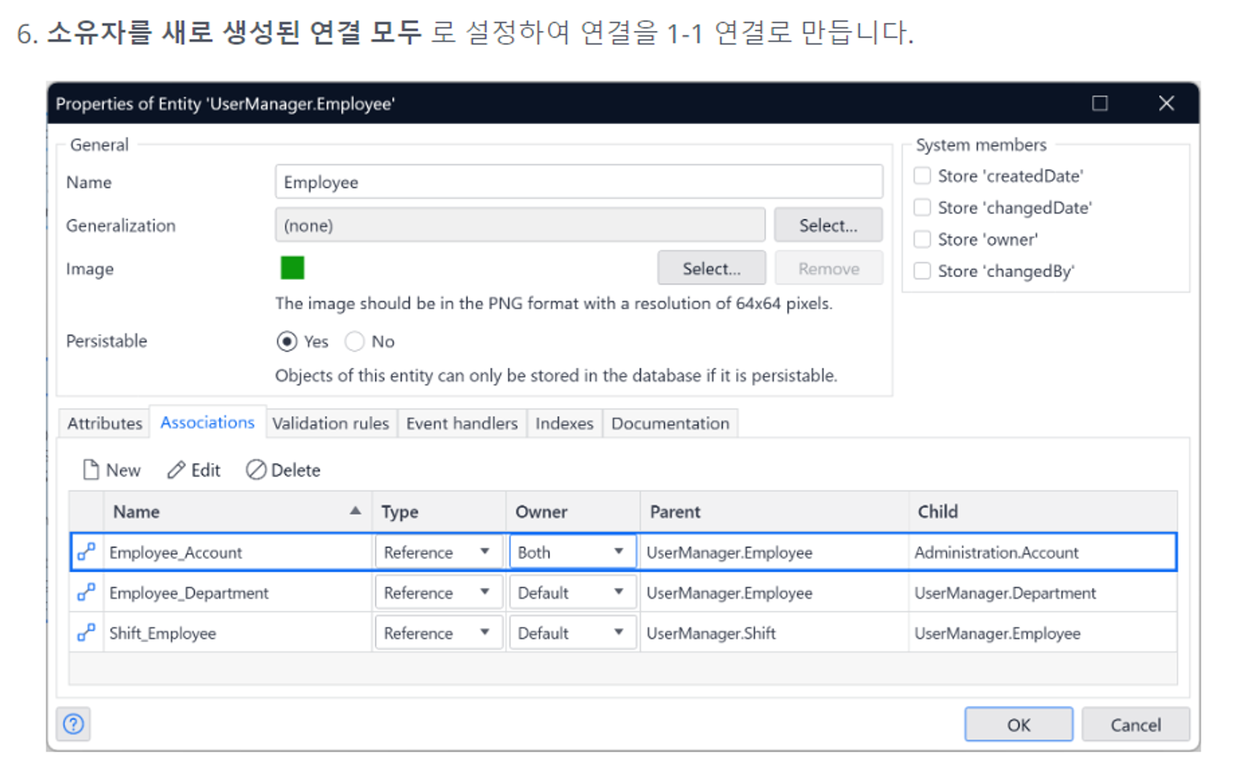Enable Store 'createdDate' checkbox
The height and width of the screenshot is (780, 1237).
[x=922, y=176]
